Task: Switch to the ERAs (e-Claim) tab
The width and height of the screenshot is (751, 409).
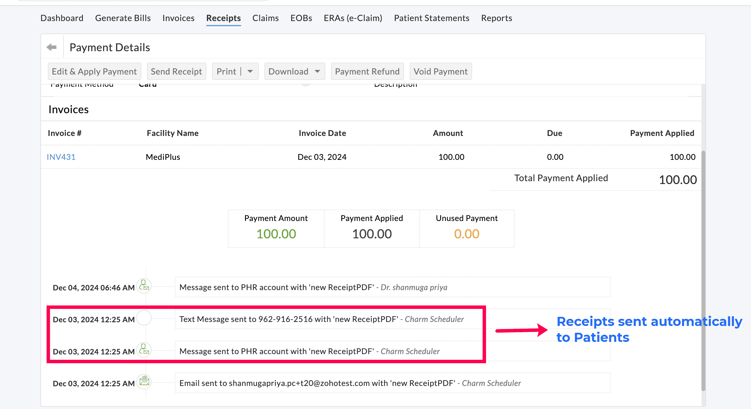Action: click(x=353, y=18)
